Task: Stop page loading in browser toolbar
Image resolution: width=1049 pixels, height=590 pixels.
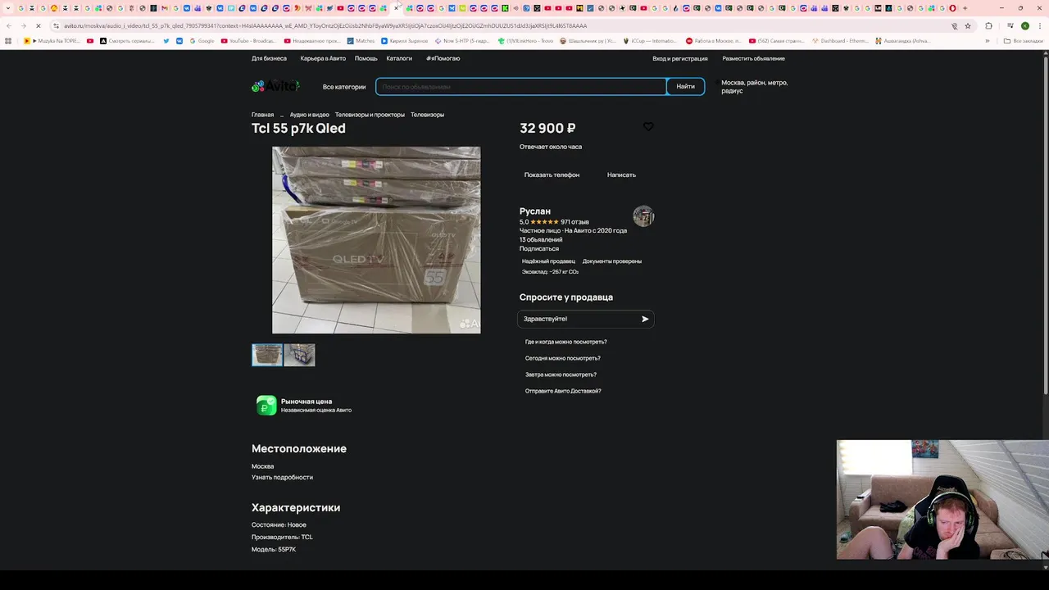Action: coord(38,25)
